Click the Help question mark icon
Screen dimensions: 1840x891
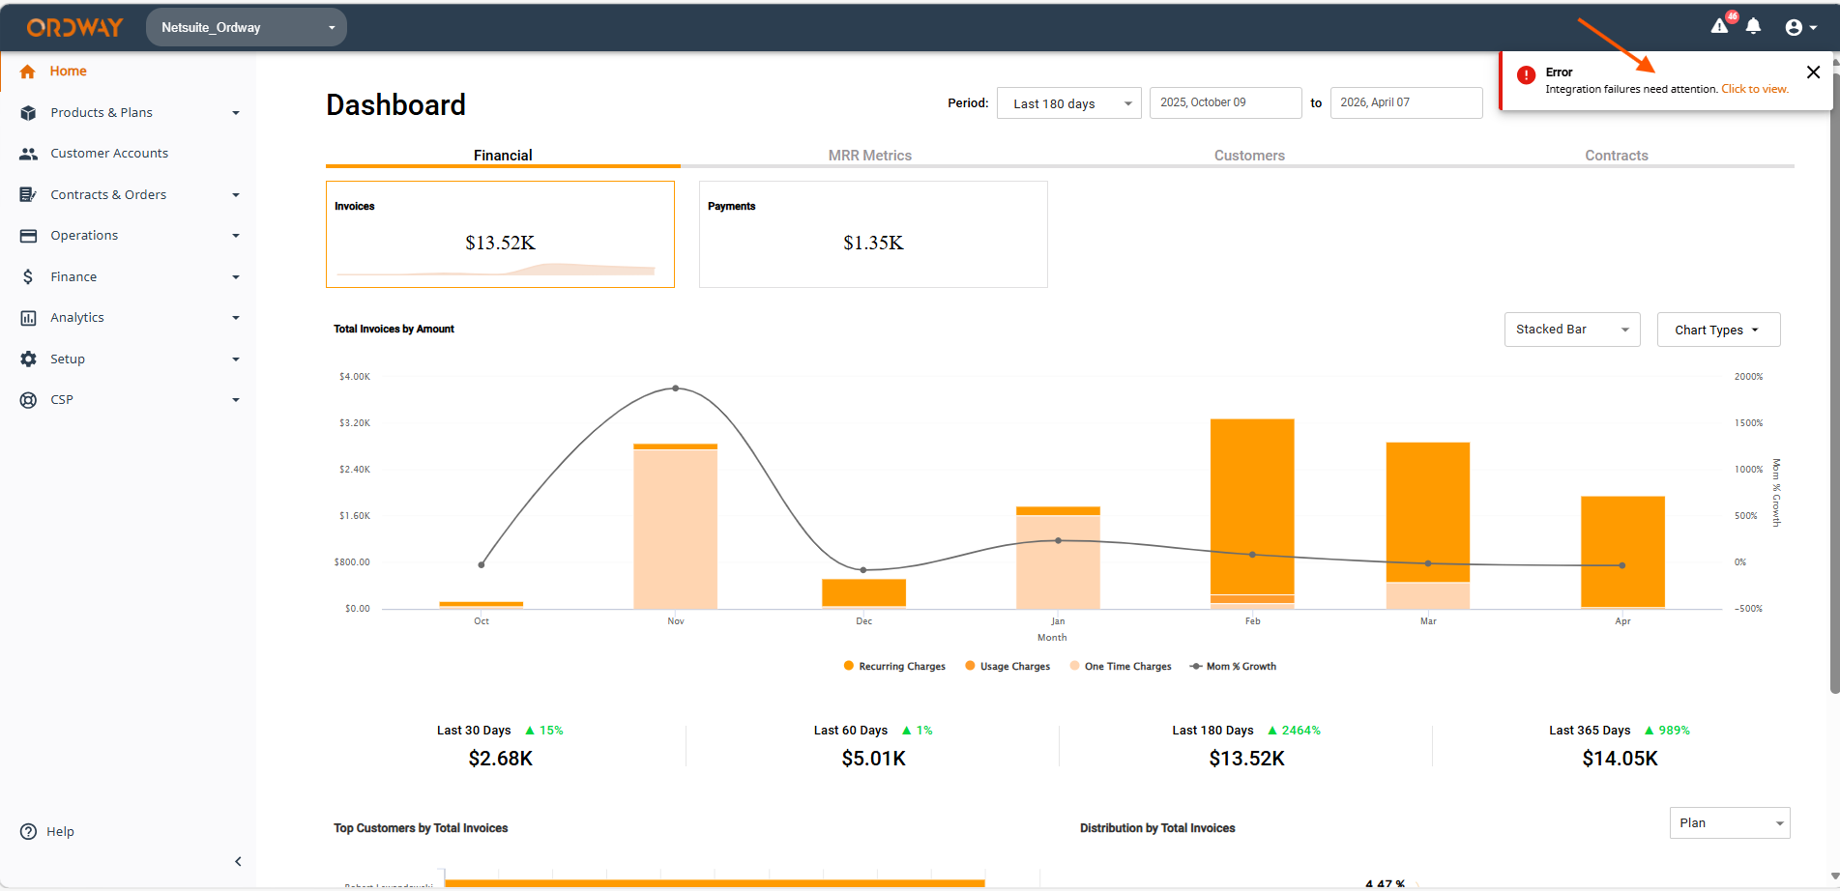pos(28,831)
